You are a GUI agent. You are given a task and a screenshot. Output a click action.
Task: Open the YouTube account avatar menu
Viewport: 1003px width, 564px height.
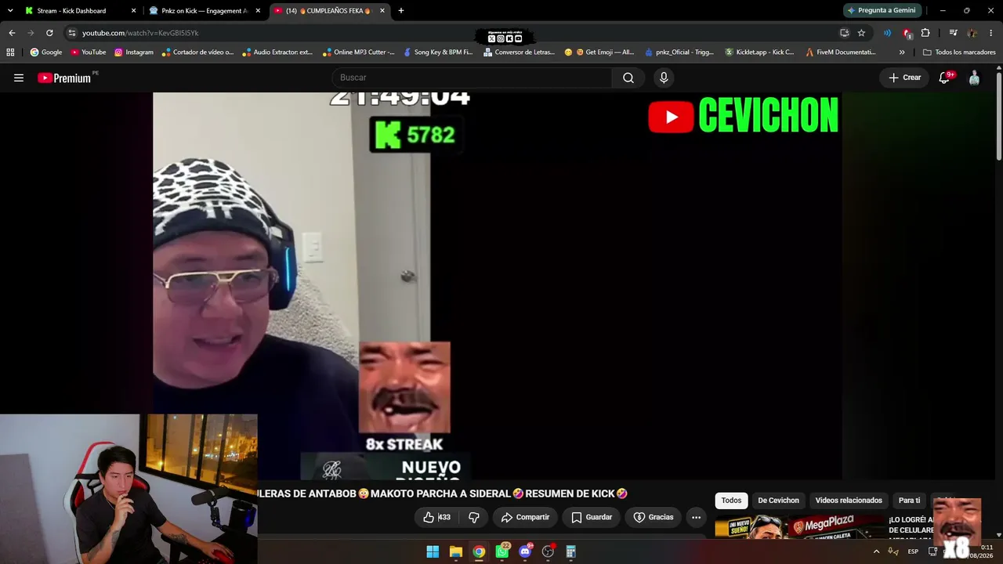pyautogui.click(x=974, y=78)
